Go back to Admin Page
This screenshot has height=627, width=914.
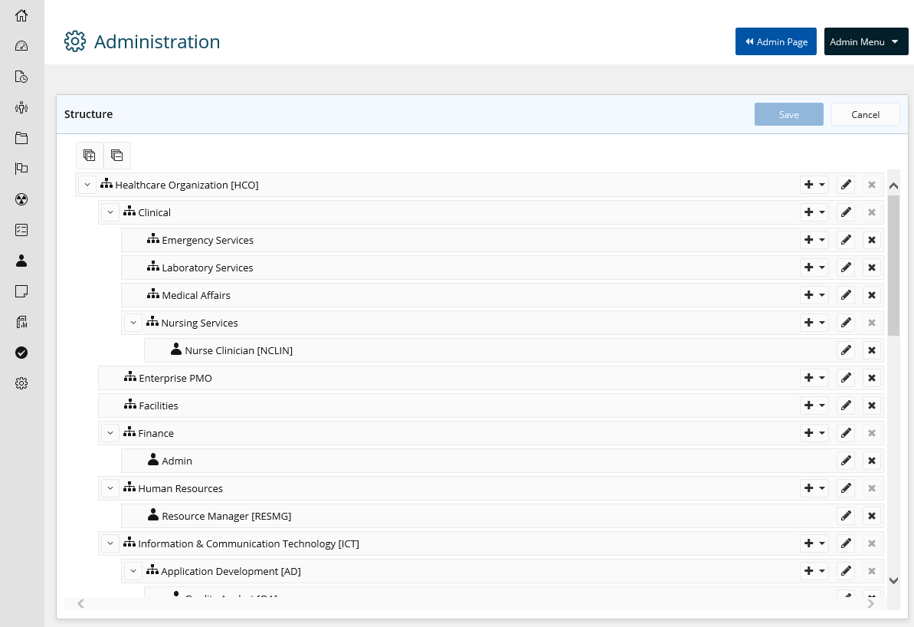click(775, 41)
